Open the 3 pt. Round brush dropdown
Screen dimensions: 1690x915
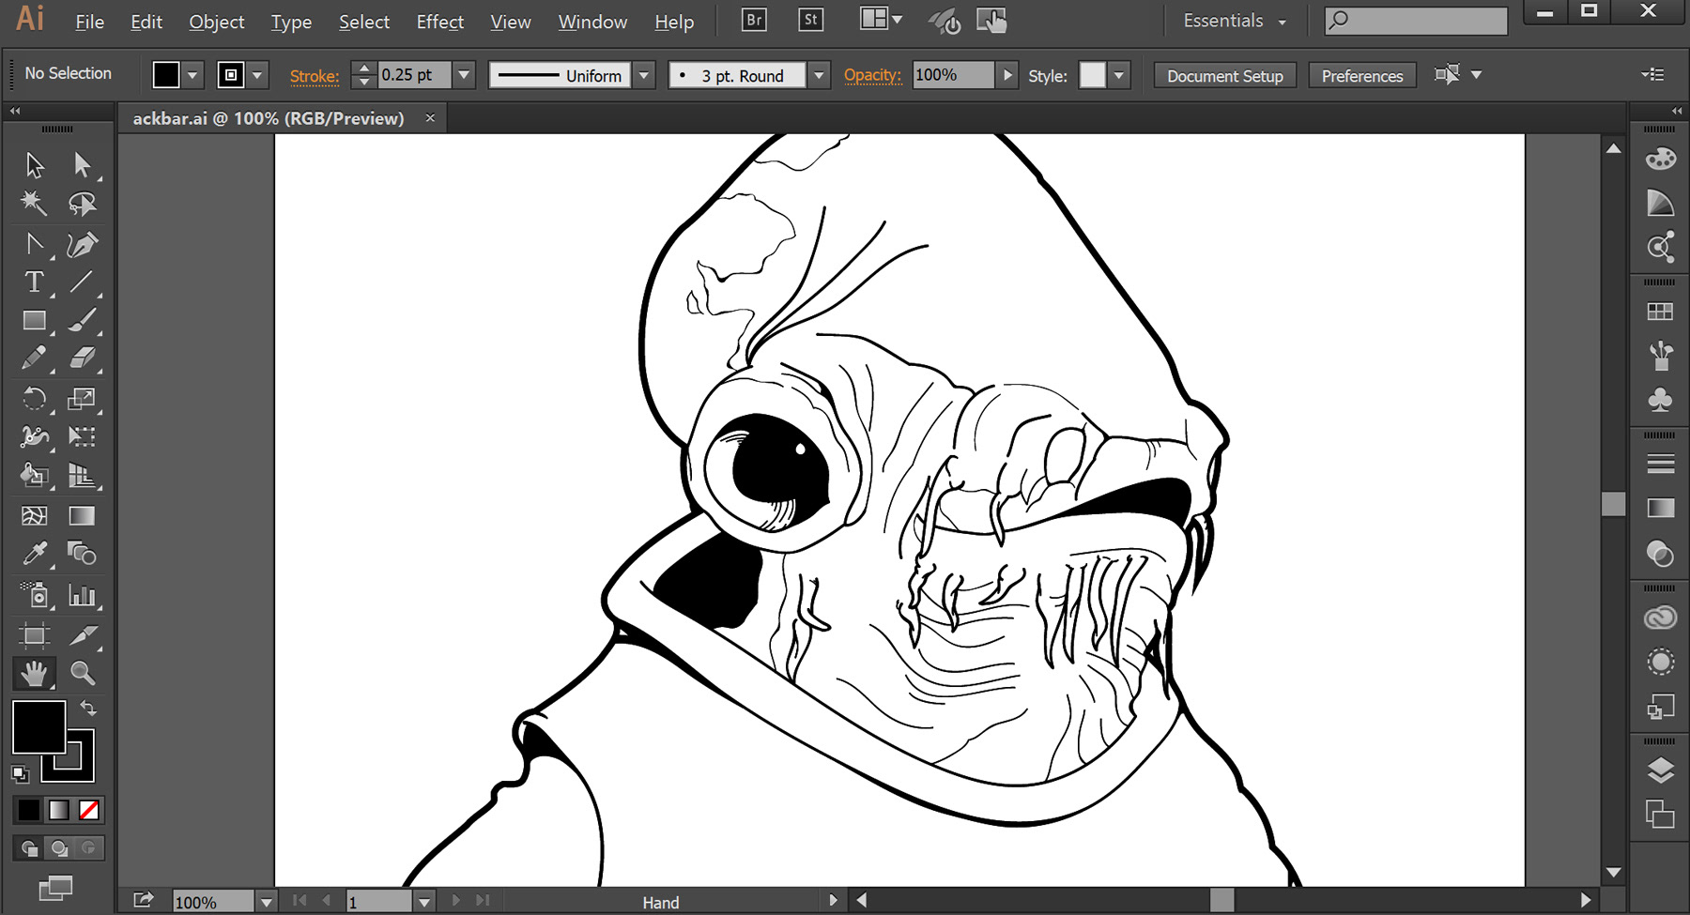coord(819,75)
